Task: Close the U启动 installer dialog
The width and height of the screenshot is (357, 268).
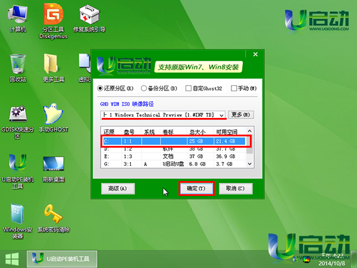Action: coord(255,54)
